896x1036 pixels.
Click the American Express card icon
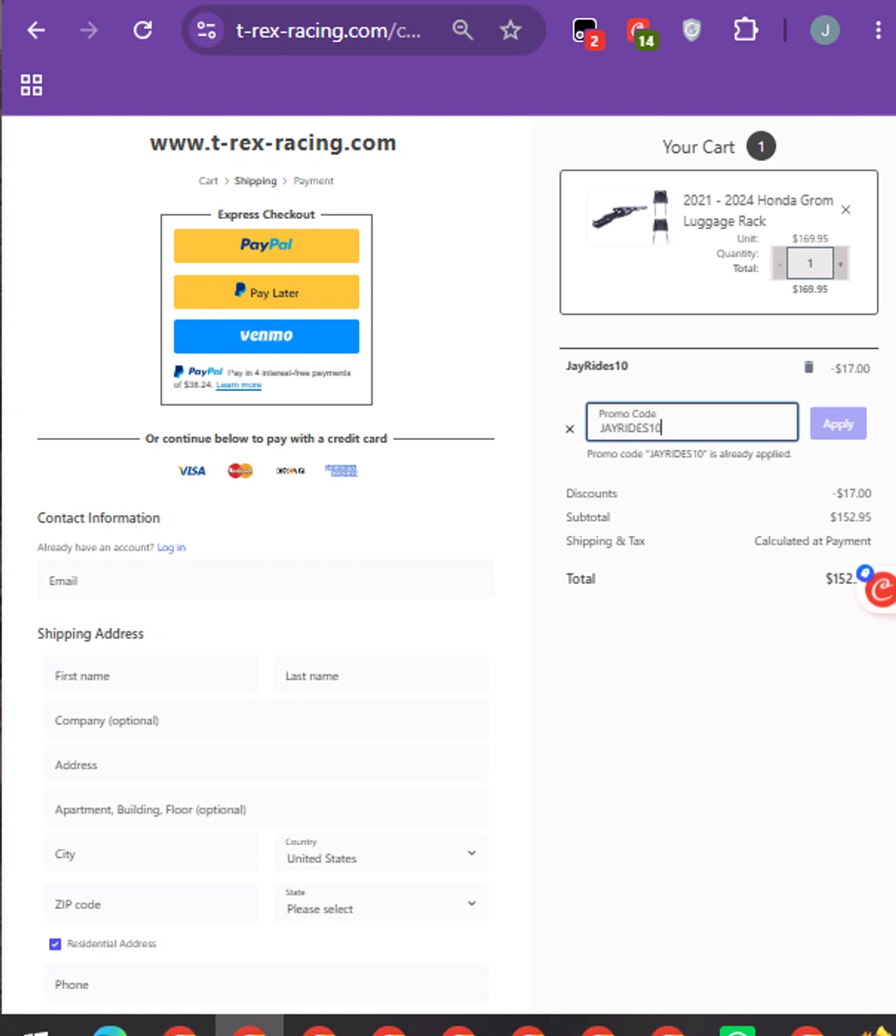(x=341, y=471)
